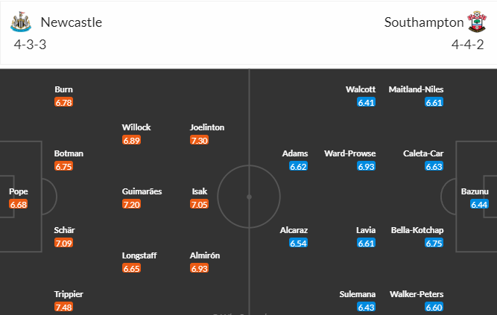The image size is (497, 315).
Task: Open the Newcastle team name link
Action: (72, 22)
